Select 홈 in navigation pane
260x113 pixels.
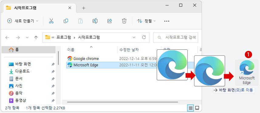[29, 50]
